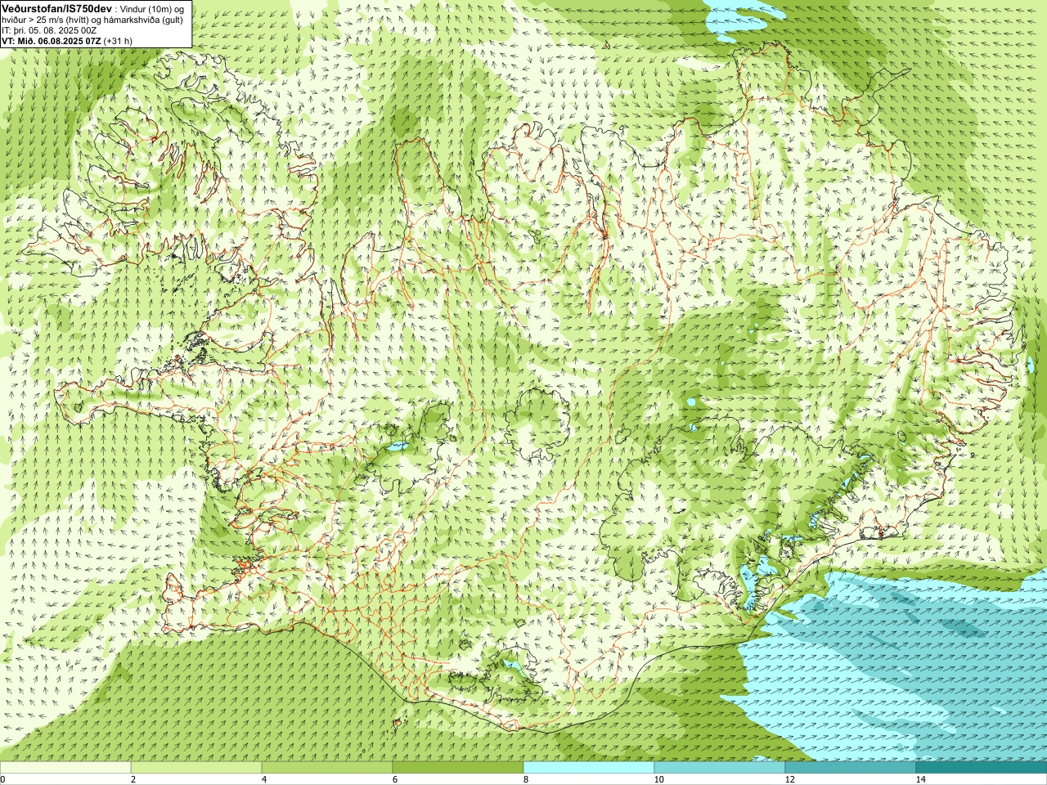Click the '4' label on color scale
Screen dimensions: 1047x785
pos(263,779)
